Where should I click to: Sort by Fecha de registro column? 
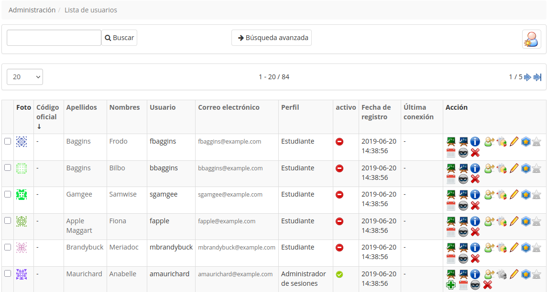[x=376, y=112]
